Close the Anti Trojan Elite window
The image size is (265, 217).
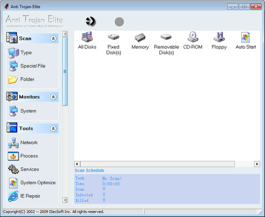click(256, 7)
